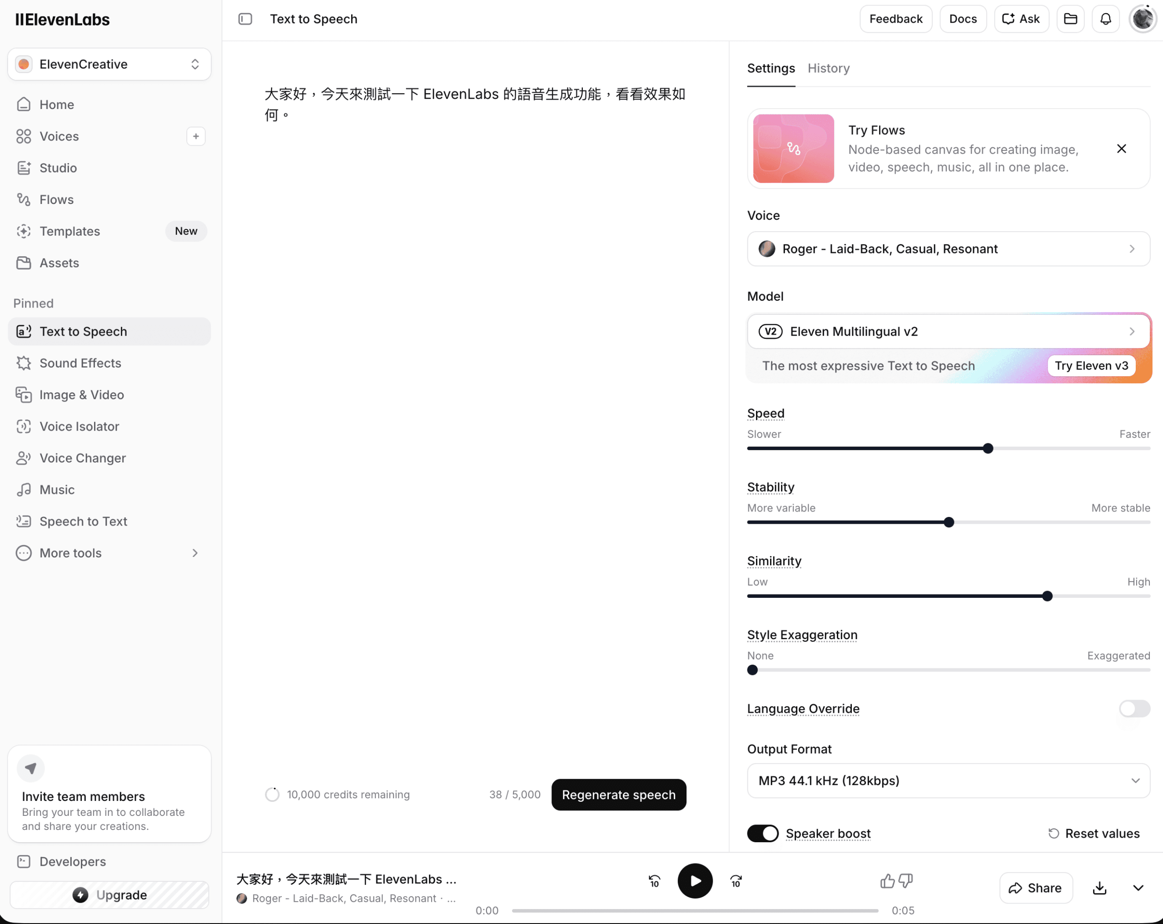Click the Stability setting label
This screenshot has height=924, width=1163.
click(x=770, y=487)
